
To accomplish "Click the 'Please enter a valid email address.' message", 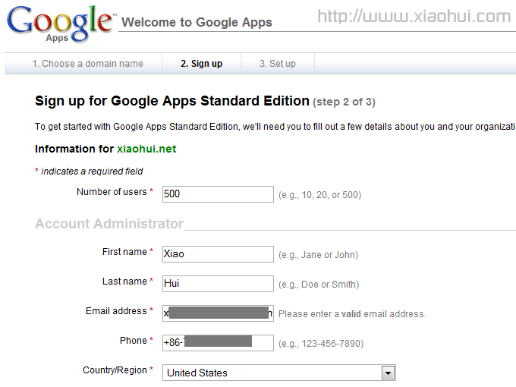I will (x=352, y=314).
